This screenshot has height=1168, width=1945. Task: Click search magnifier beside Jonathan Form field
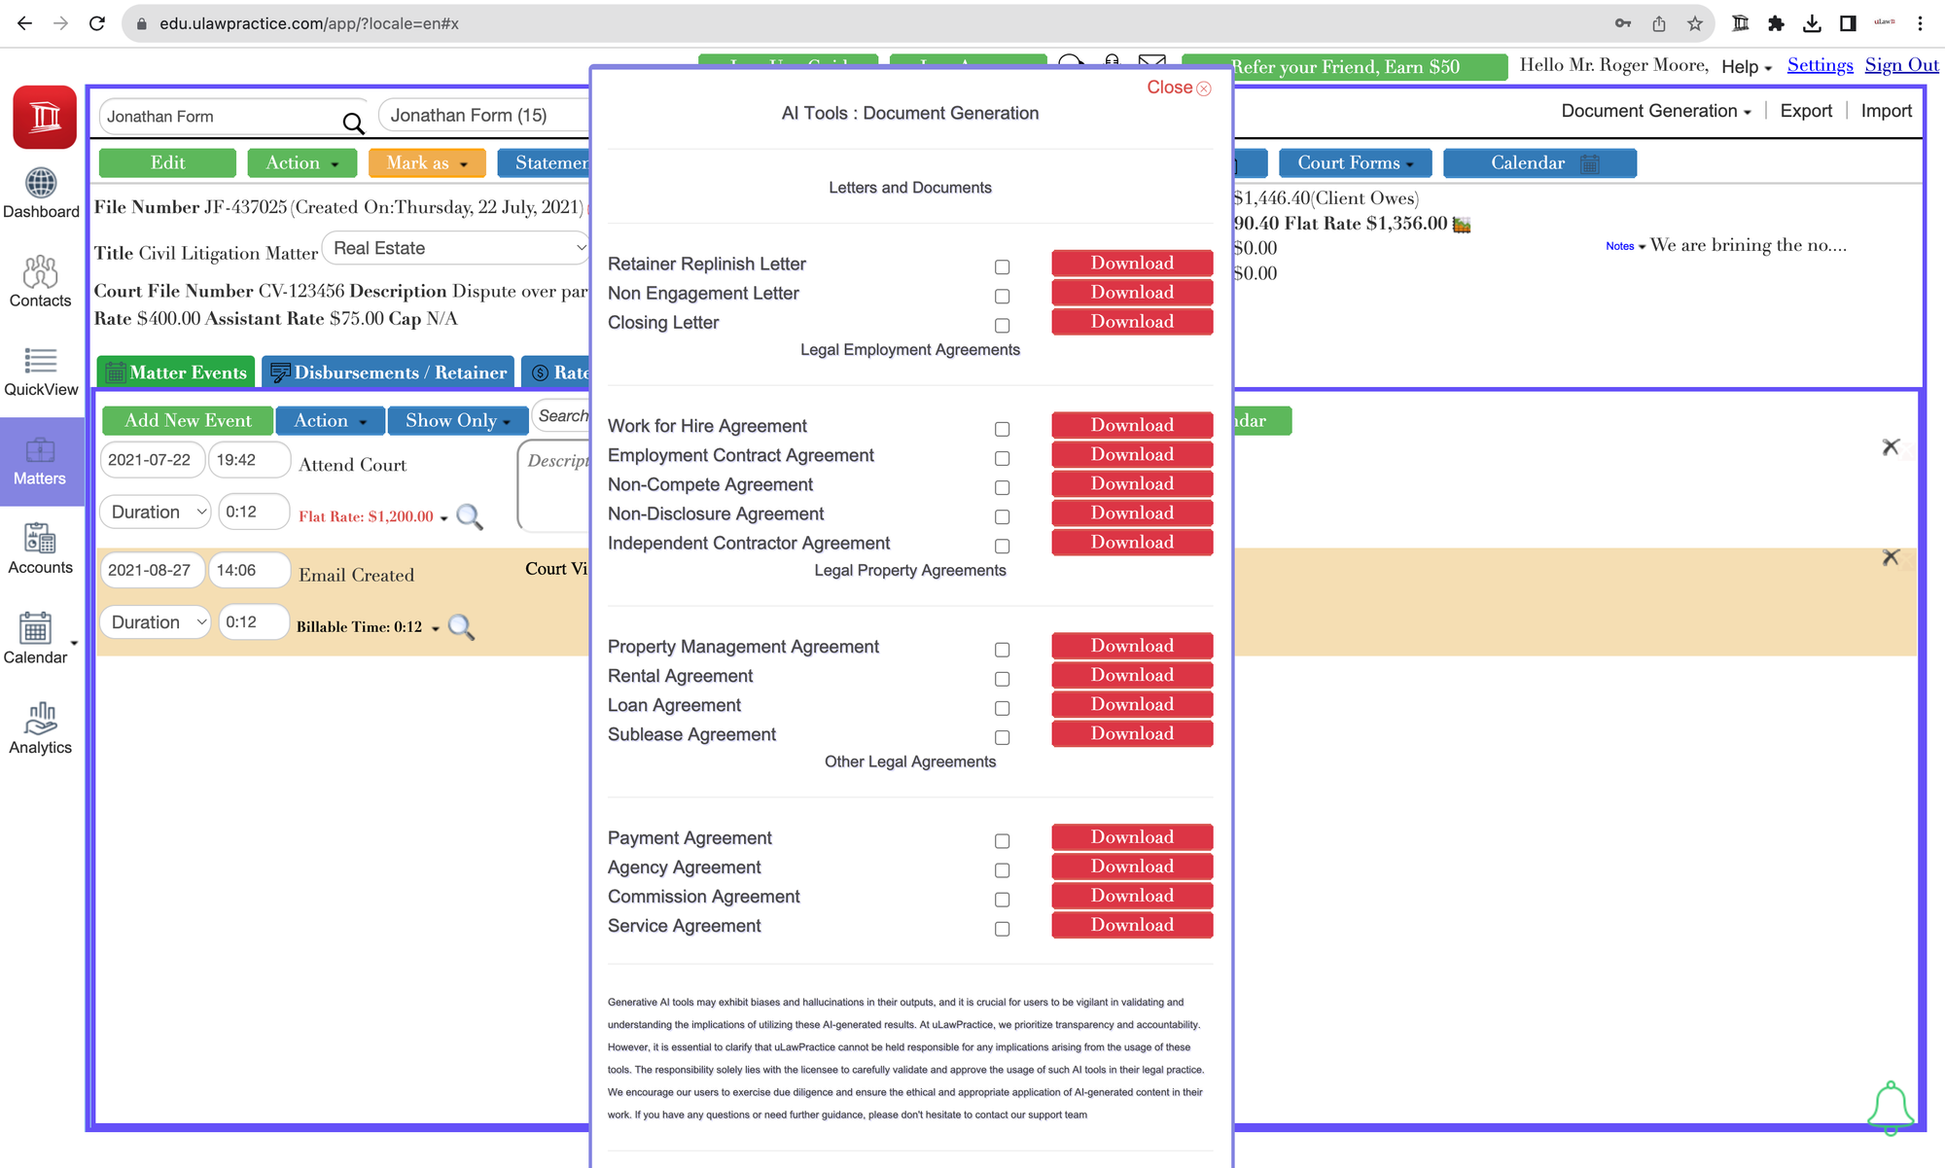(353, 124)
